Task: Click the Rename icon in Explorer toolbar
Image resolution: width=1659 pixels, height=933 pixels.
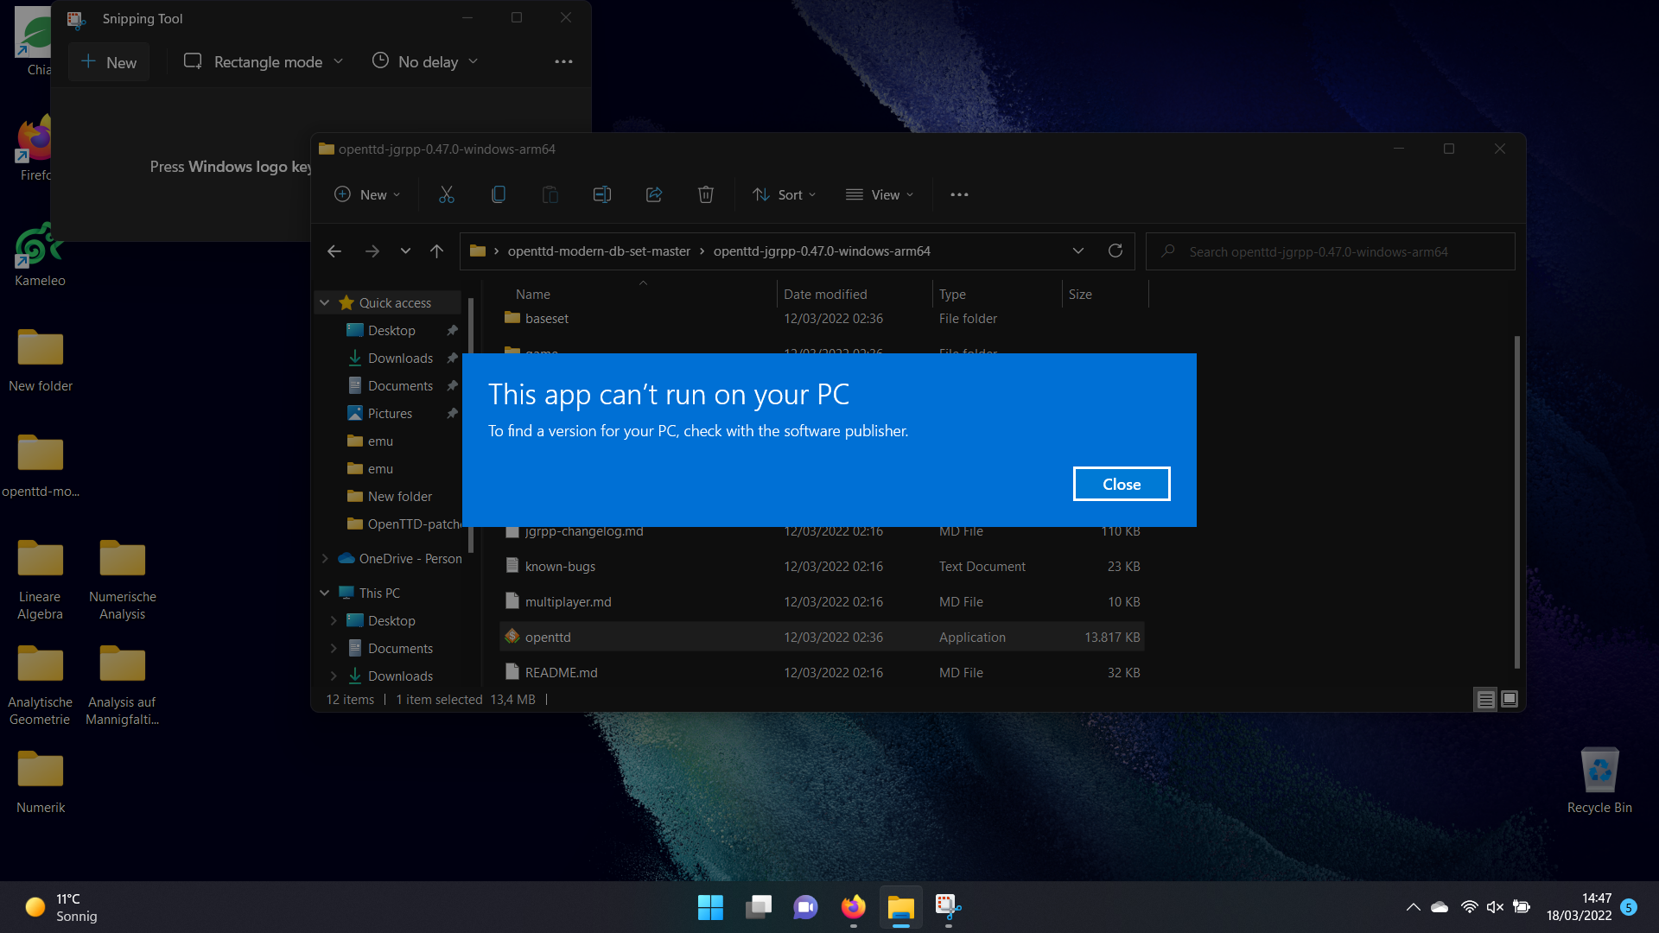Action: coord(602,195)
